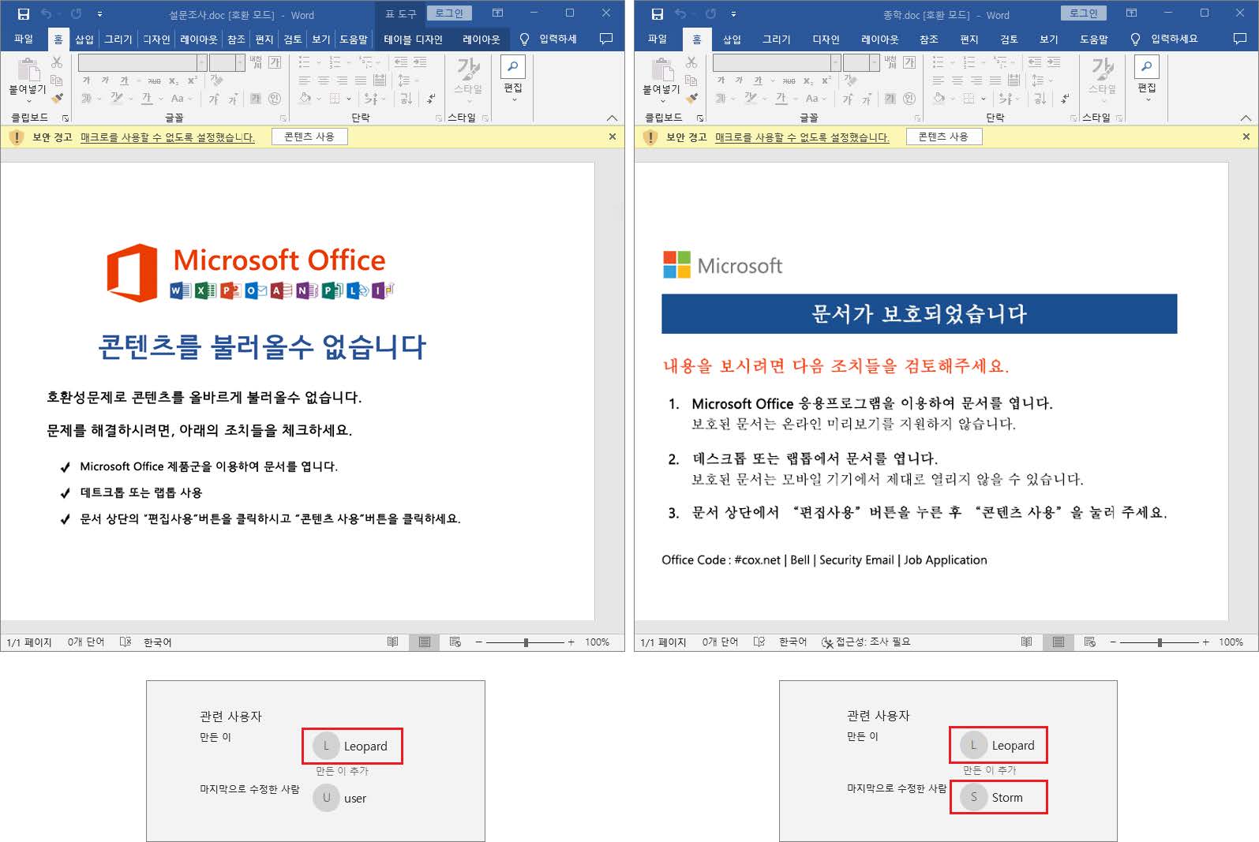This screenshot has width=1259, height=842.
Task: Click the clear formatting eraser icon in left window
Action: (x=216, y=80)
